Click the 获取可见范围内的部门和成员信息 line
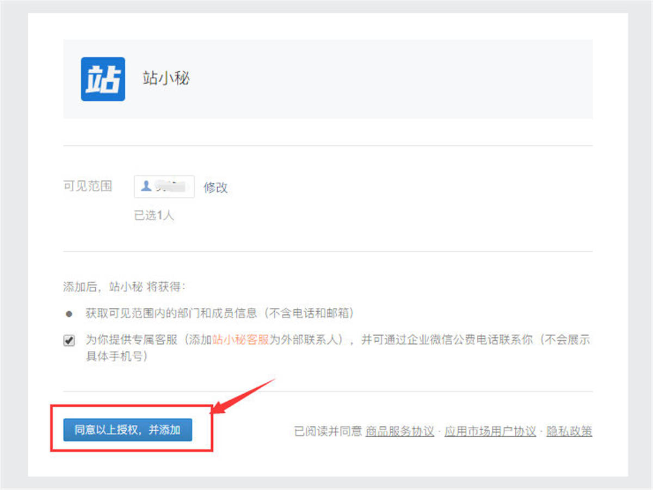This screenshot has width=653, height=490. [x=220, y=313]
